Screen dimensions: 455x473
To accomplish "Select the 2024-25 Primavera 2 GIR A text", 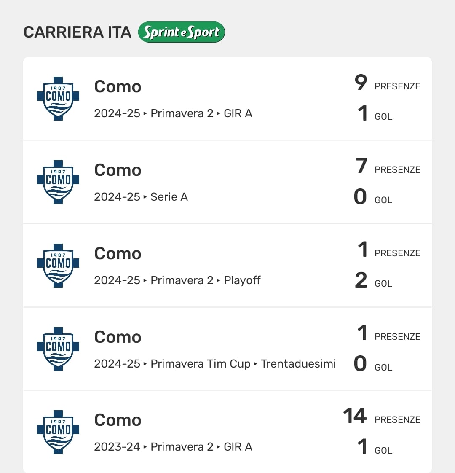I will tap(173, 113).
